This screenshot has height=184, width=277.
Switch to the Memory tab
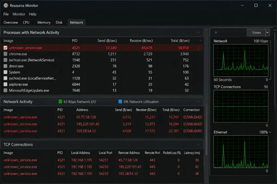pyautogui.click(x=44, y=23)
